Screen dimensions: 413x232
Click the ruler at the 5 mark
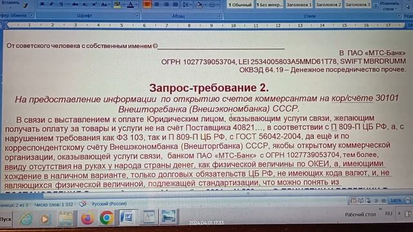click(121, 25)
